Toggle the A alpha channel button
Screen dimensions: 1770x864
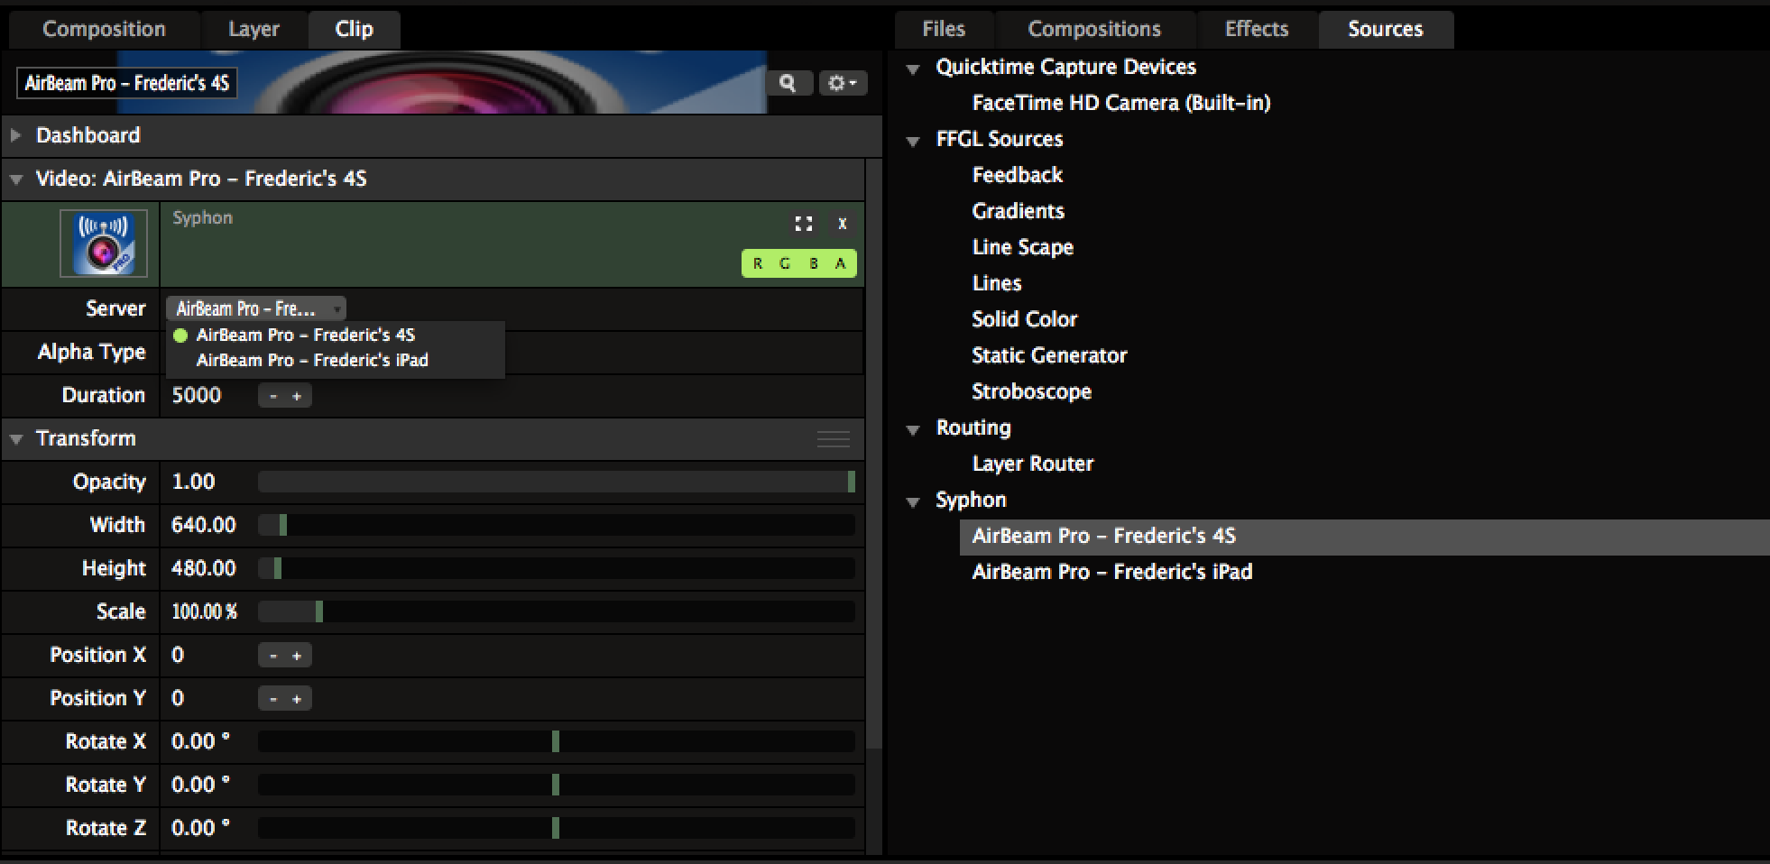[x=840, y=263]
